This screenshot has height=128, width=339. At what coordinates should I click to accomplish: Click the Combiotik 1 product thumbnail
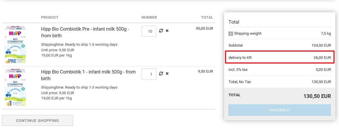click(x=15, y=87)
